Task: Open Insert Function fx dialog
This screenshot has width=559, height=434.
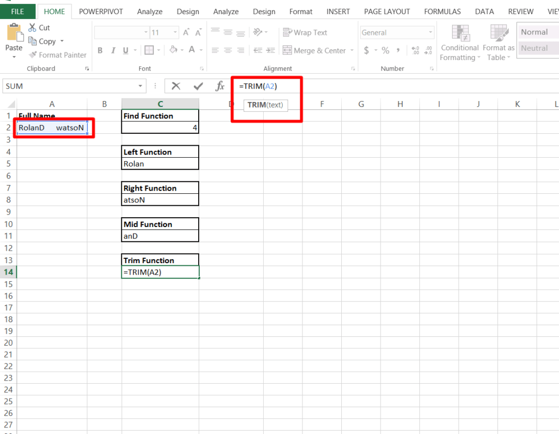Action: [x=219, y=86]
